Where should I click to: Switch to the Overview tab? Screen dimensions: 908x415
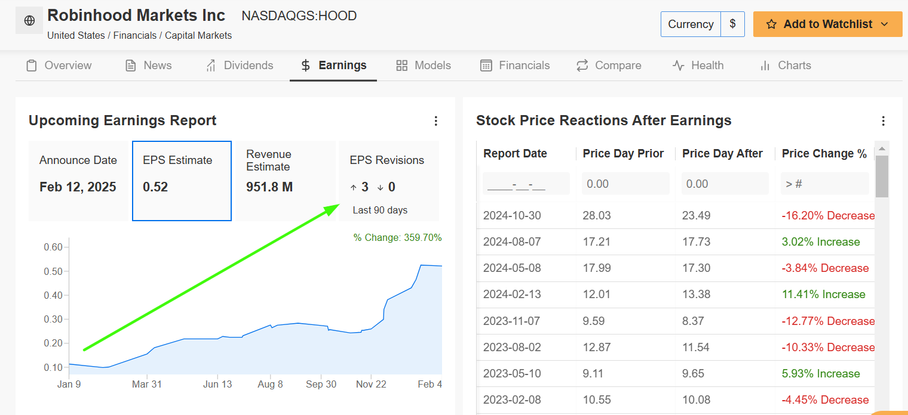[59, 66]
